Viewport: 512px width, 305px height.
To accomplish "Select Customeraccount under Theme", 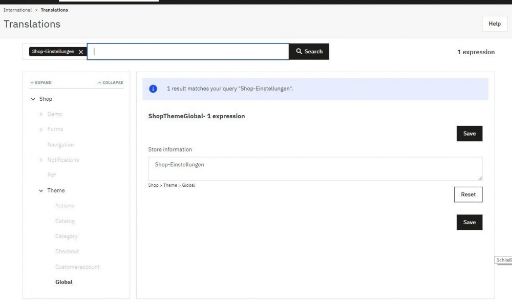I will (x=77, y=267).
